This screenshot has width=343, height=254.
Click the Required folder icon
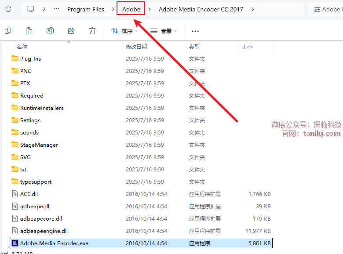[x=15, y=95]
